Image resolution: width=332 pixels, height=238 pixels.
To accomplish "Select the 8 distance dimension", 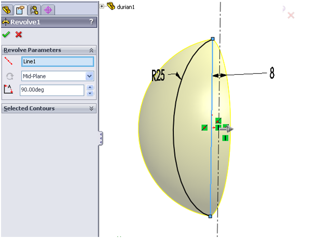I will [x=272, y=73].
